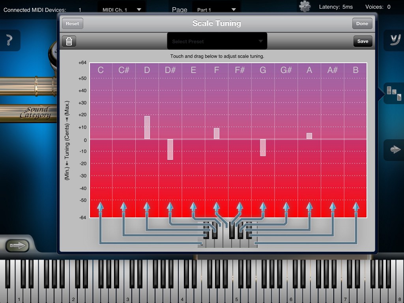This screenshot has width=404, height=303.
Task: Click the trash can delete icon
Action: point(69,41)
